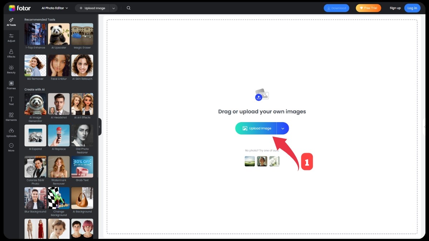
Task: Click the Fotor logo
Action: tap(20, 8)
